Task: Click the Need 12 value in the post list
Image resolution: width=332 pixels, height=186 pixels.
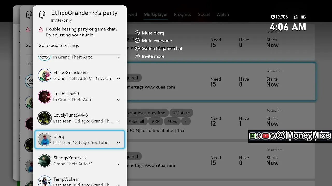Action: 213,124
